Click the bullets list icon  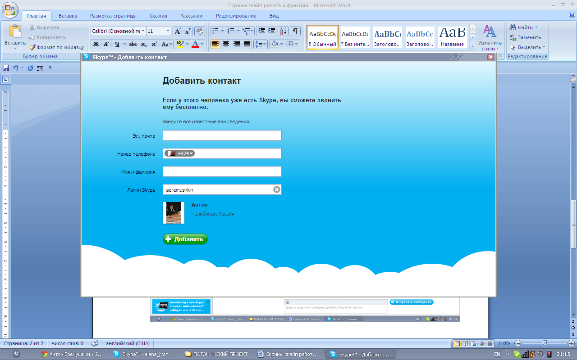tap(215, 31)
